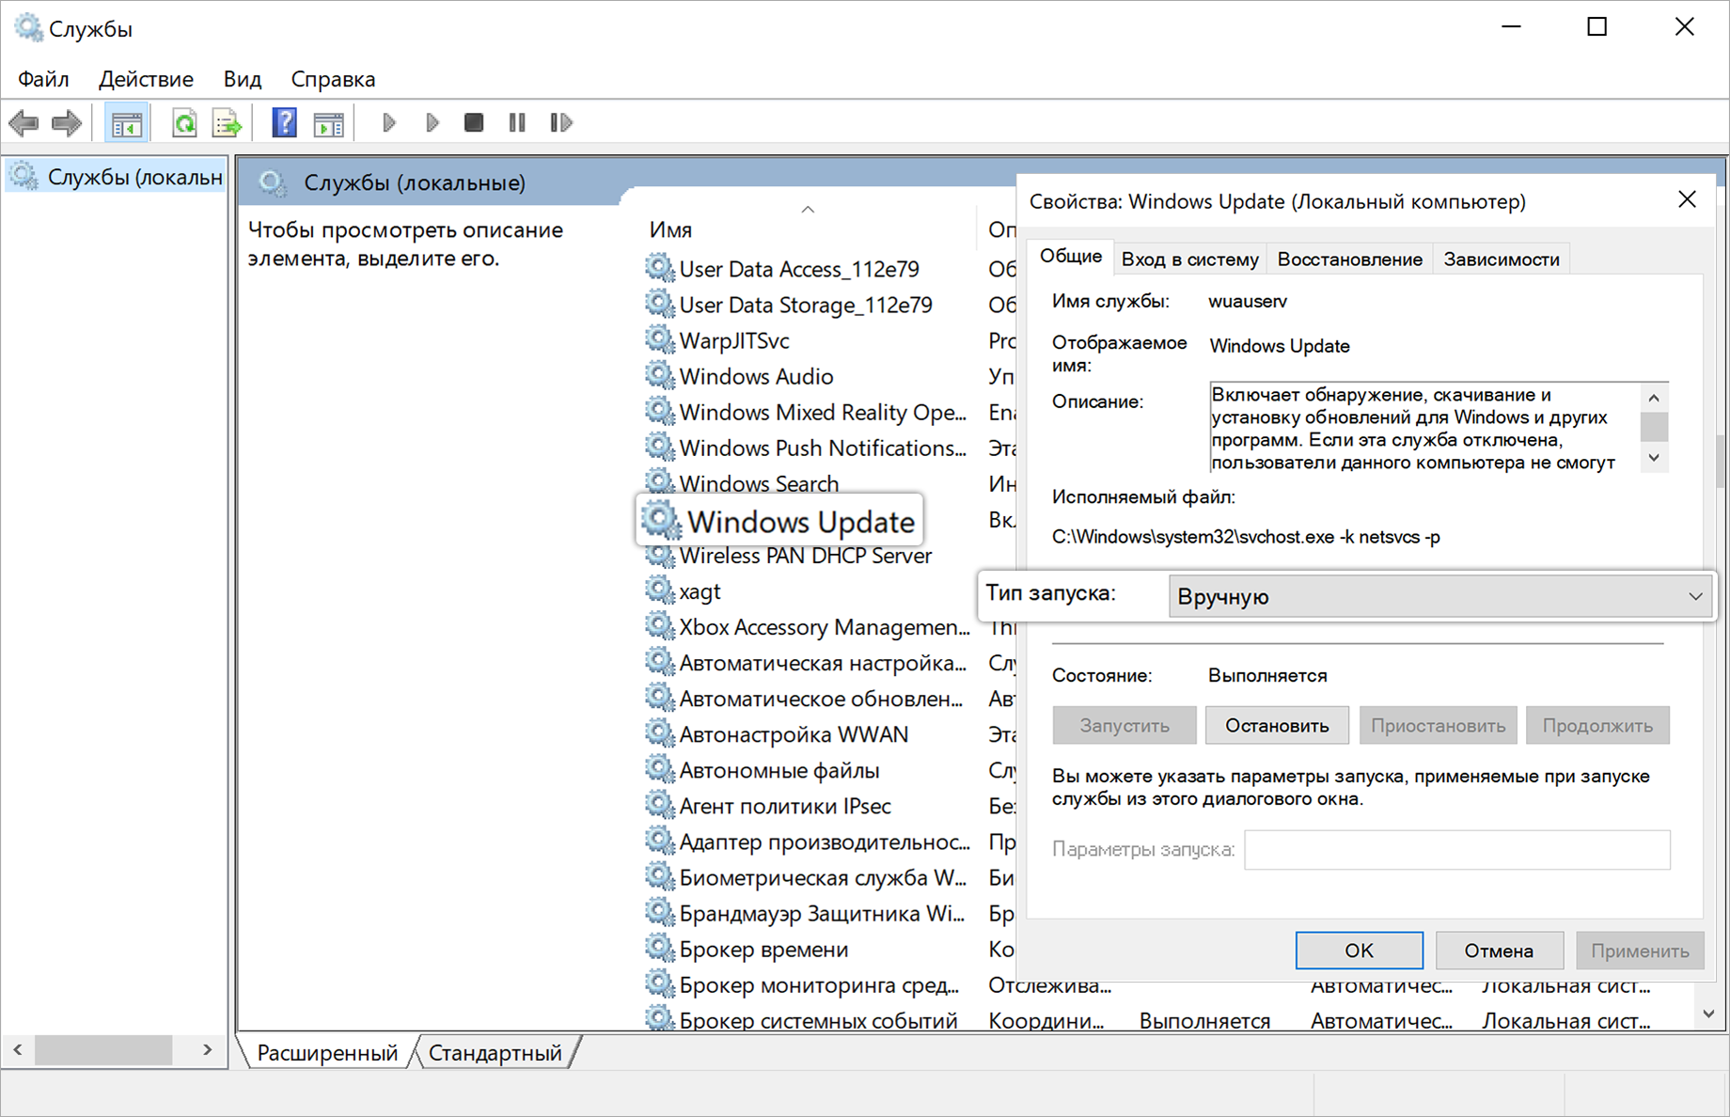Open the Справка menu

(333, 79)
